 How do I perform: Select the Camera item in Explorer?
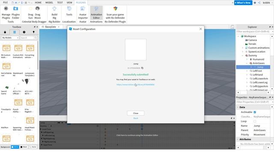[252, 40]
